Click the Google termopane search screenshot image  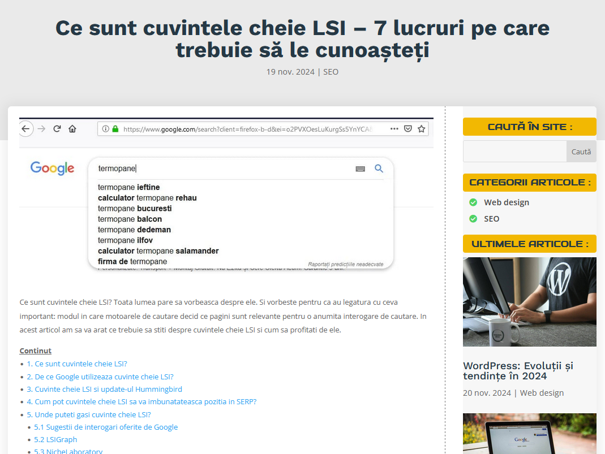click(226, 195)
